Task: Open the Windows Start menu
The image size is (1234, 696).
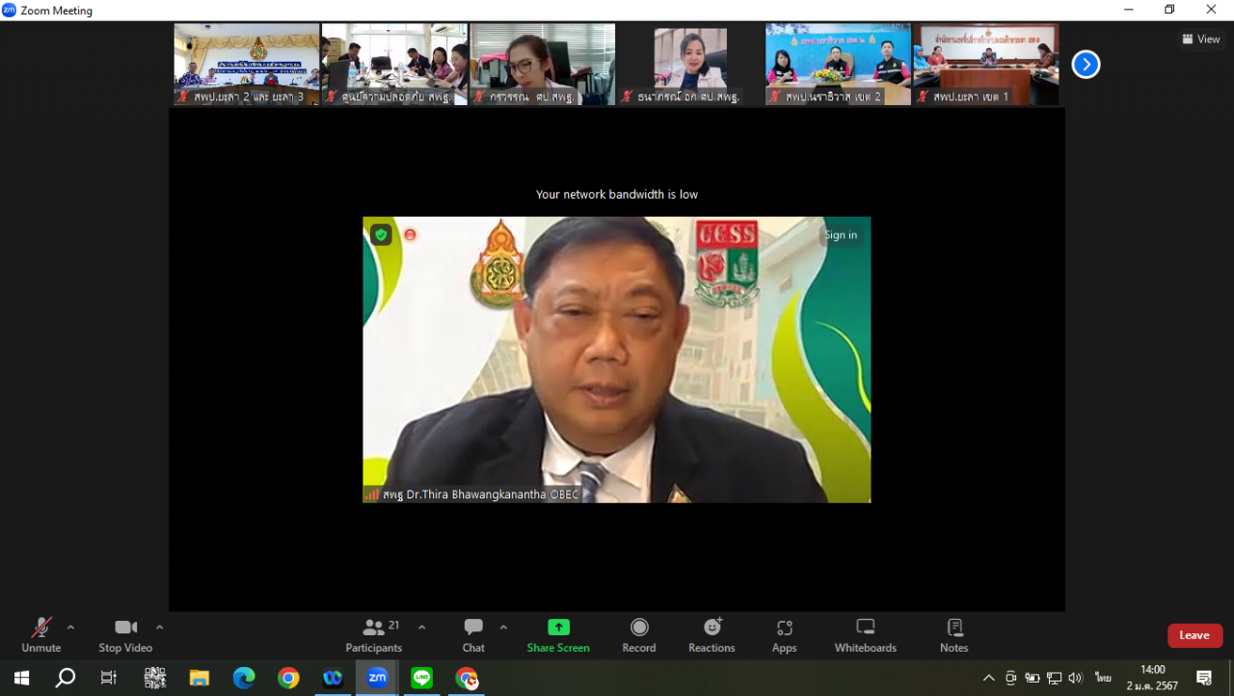Action: [x=21, y=678]
